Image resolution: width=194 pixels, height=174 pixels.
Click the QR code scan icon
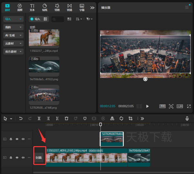tap(45, 19)
